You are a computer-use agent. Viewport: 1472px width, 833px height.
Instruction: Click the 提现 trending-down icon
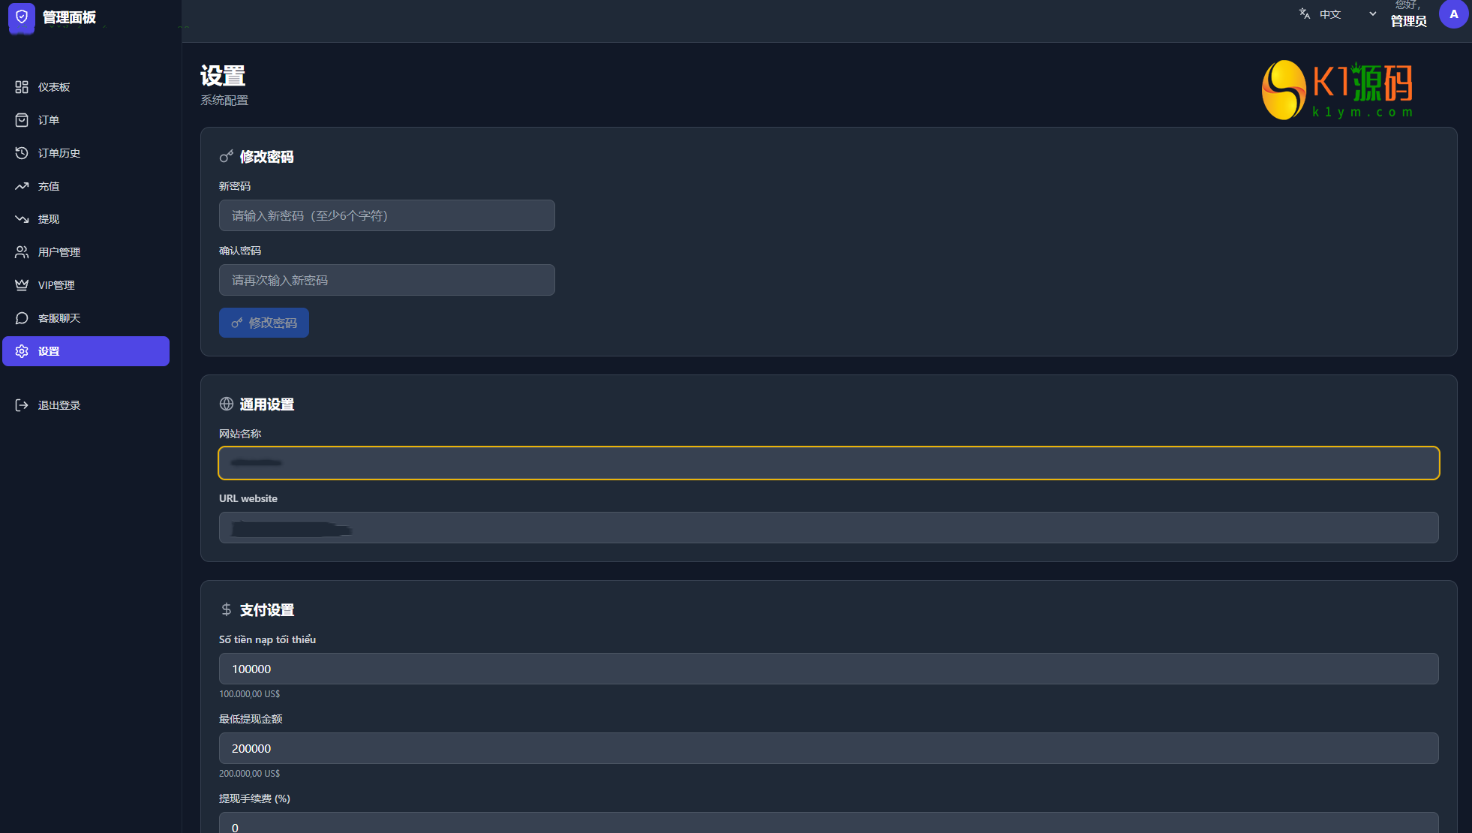pyautogui.click(x=22, y=219)
